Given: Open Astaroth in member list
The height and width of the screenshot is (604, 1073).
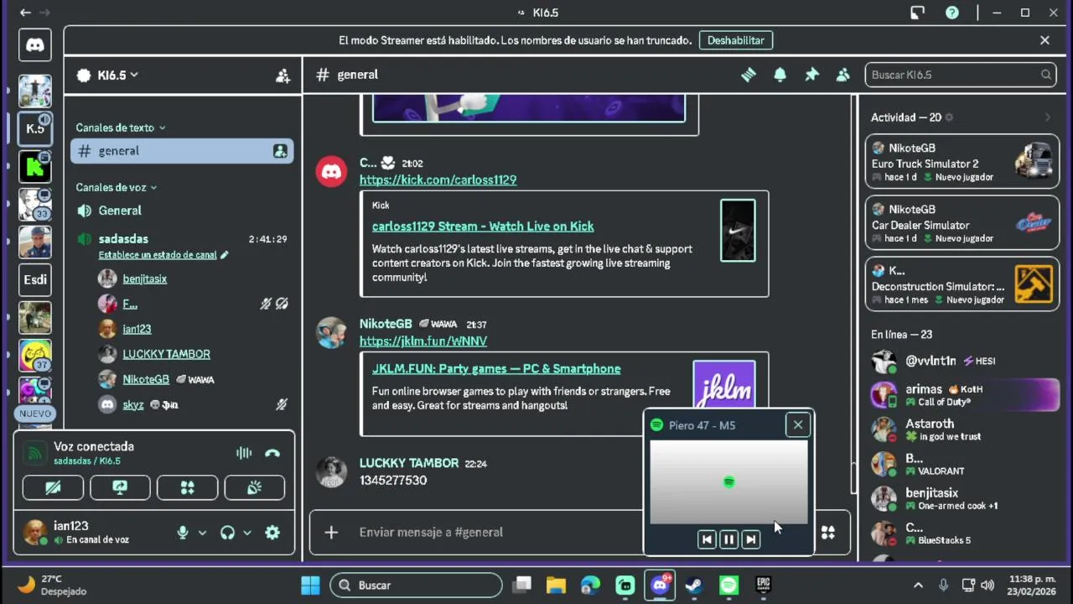Looking at the screenshot, I should tap(962, 430).
